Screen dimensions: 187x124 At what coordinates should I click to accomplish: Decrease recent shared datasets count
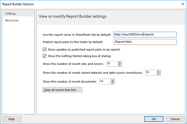point(158,74)
